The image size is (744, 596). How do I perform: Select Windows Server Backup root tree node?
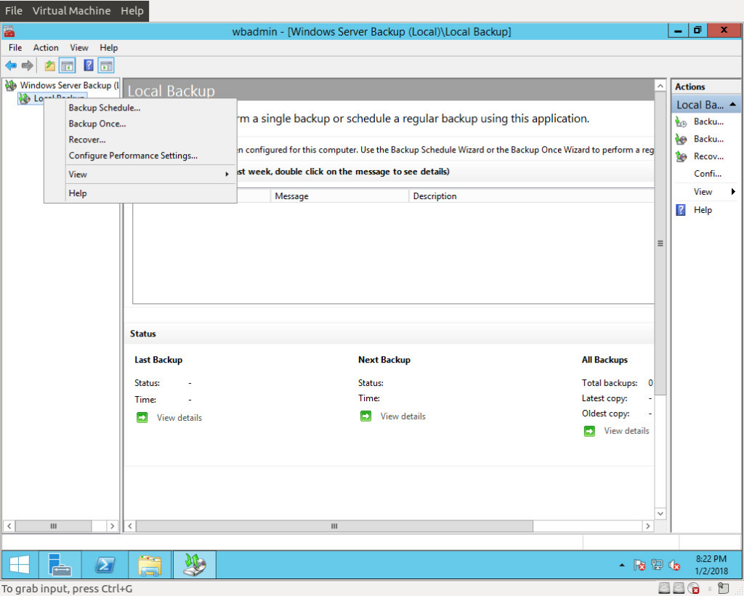tap(69, 86)
